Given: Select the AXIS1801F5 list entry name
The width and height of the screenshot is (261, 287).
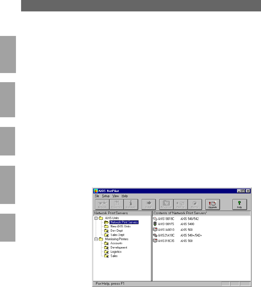Looking at the screenshot, I should [166, 224].
